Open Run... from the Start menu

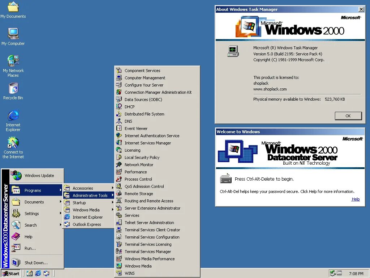tap(36, 248)
